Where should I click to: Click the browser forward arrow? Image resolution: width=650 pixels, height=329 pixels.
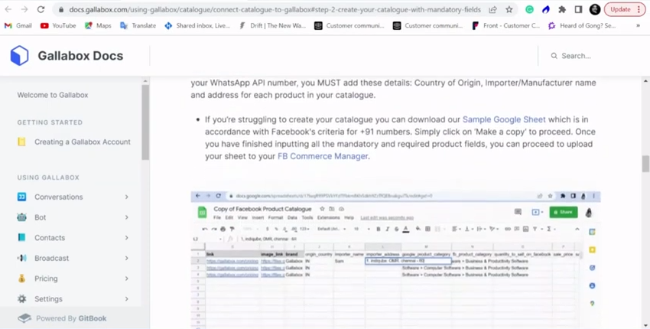(24, 9)
